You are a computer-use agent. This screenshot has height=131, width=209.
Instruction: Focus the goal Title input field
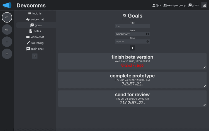[x=132, y=26]
